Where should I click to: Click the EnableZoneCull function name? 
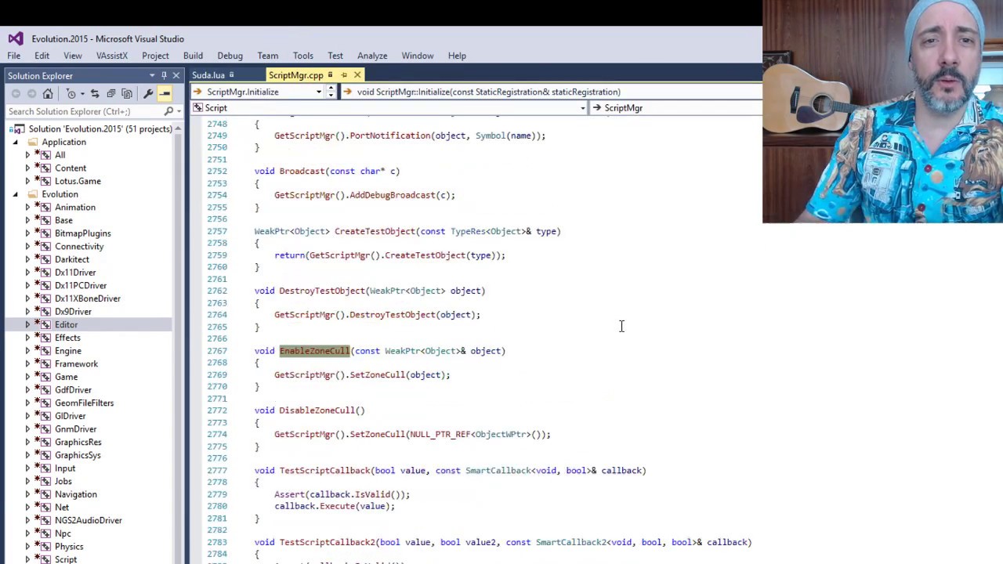(x=314, y=351)
